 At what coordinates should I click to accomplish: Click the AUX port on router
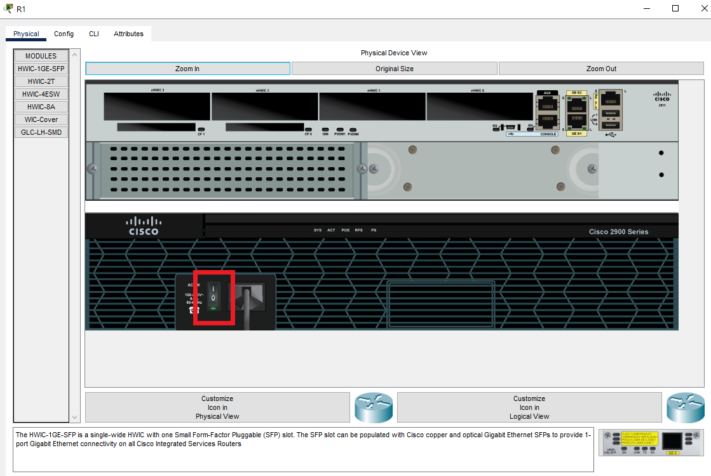546,102
